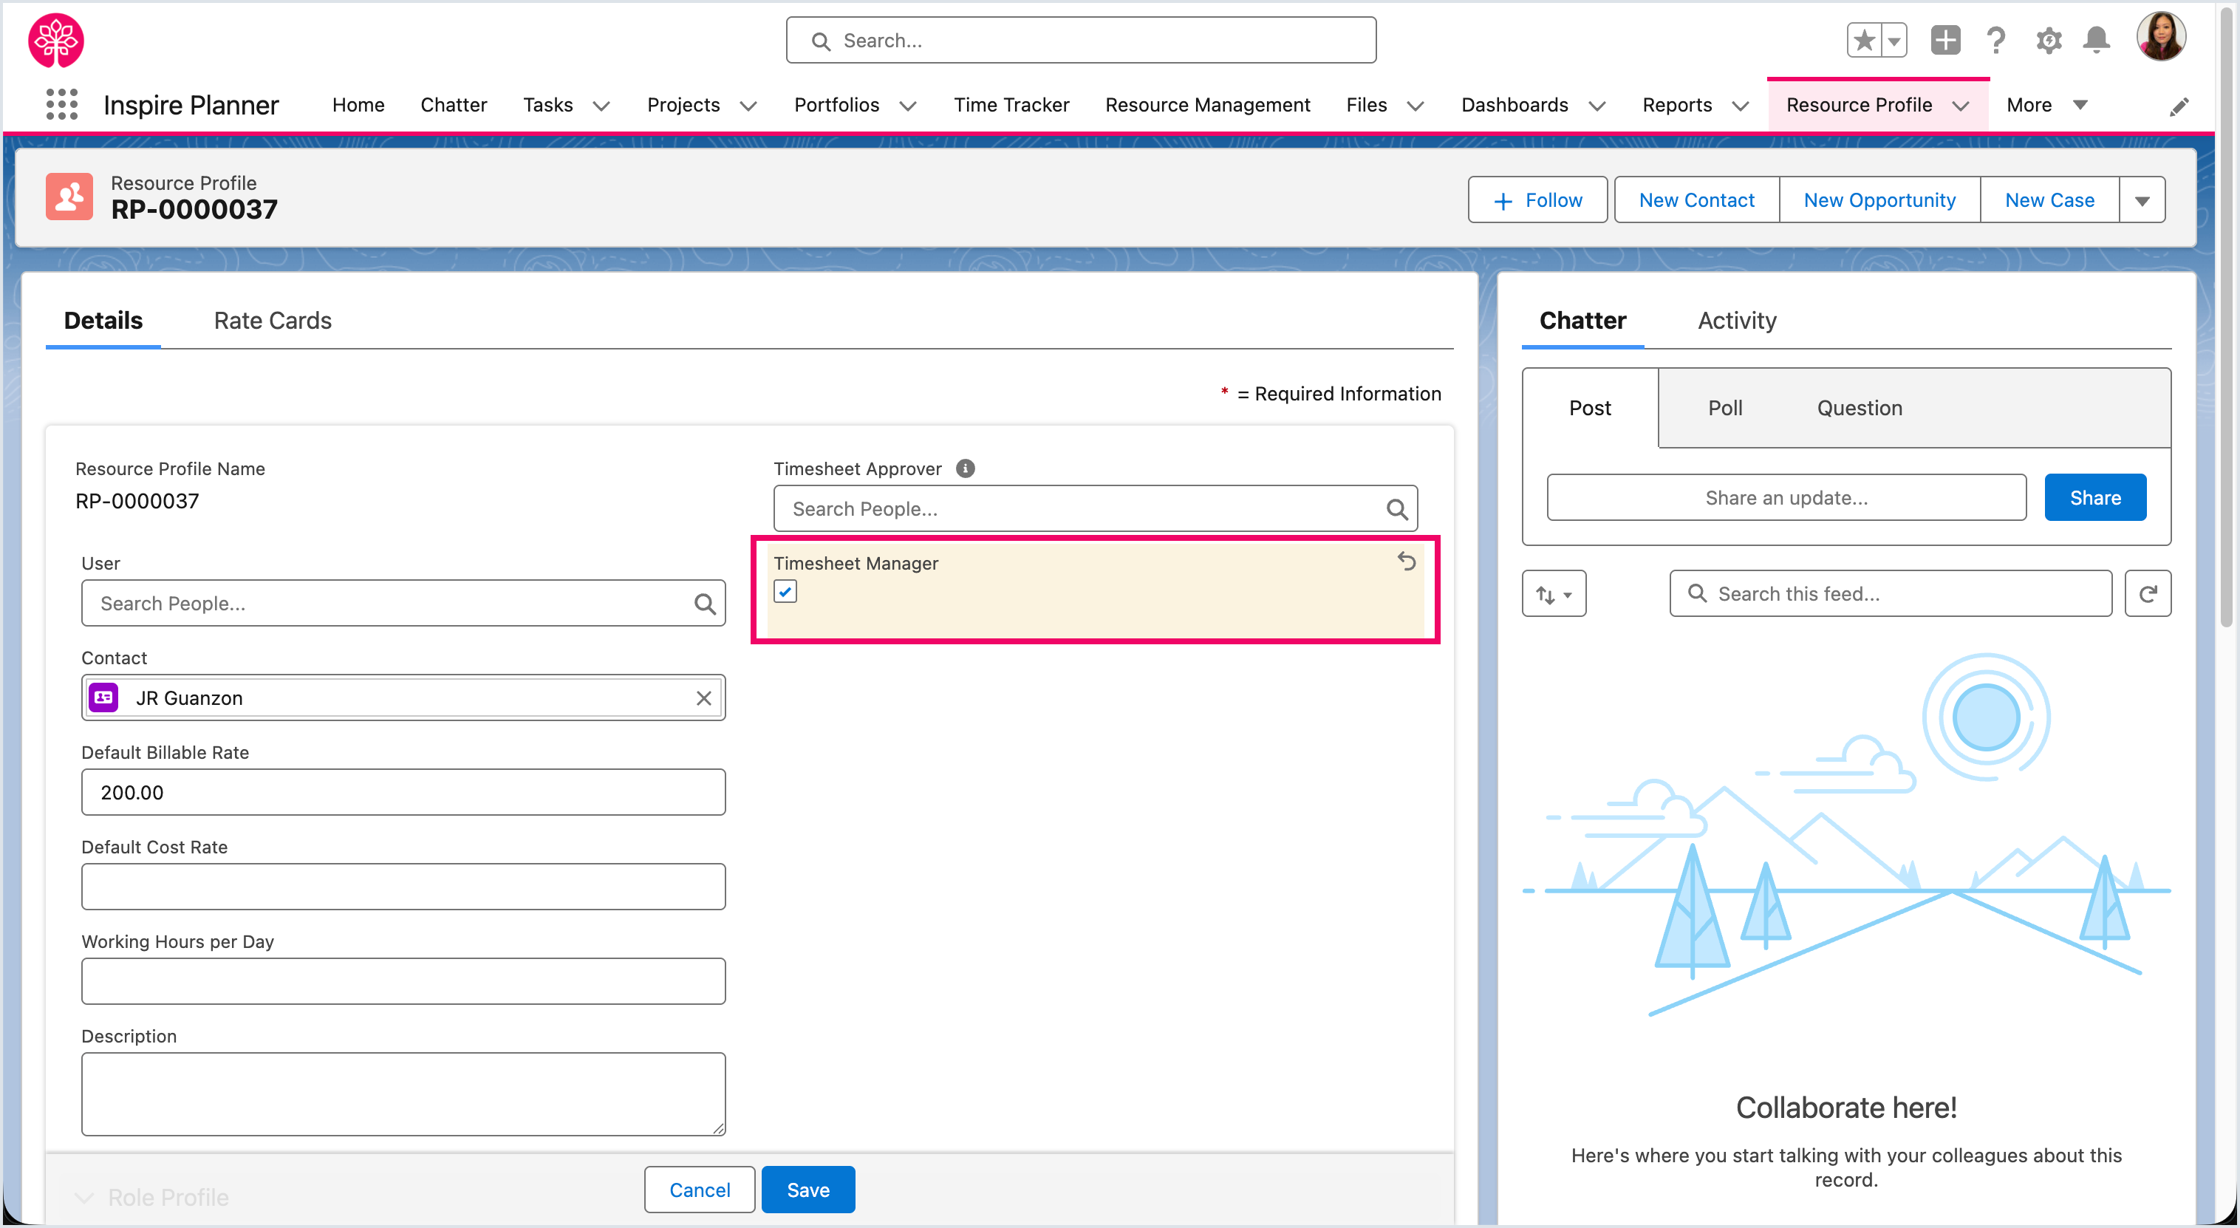This screenshot has width=2240, height=1228.
Task: Open the Projects nav menu chevron
Action: click(x=748, y=106)
